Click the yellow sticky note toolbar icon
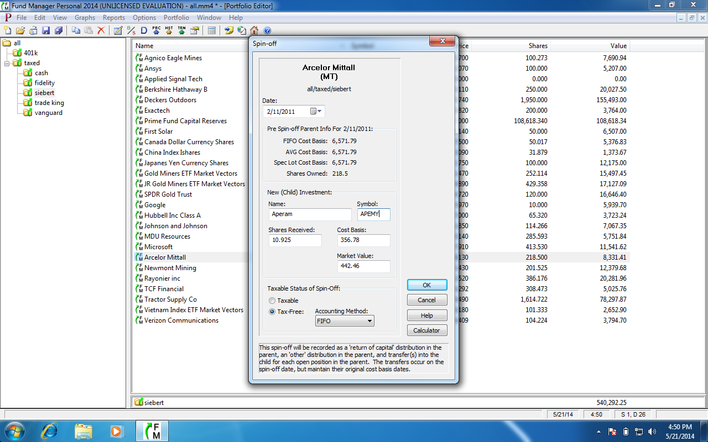The image size is (708, 442). point(228,30)
